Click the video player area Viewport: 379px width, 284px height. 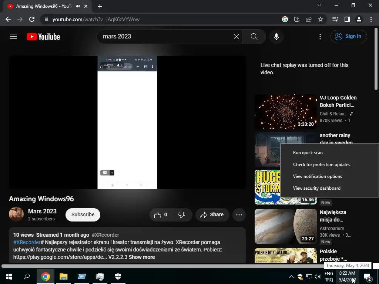[x=127, y=122]
